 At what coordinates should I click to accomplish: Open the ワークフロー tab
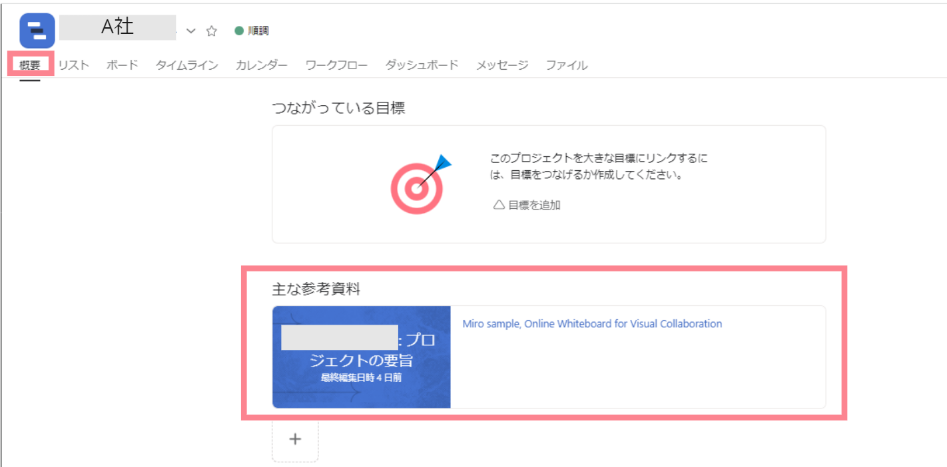point(336,65)
